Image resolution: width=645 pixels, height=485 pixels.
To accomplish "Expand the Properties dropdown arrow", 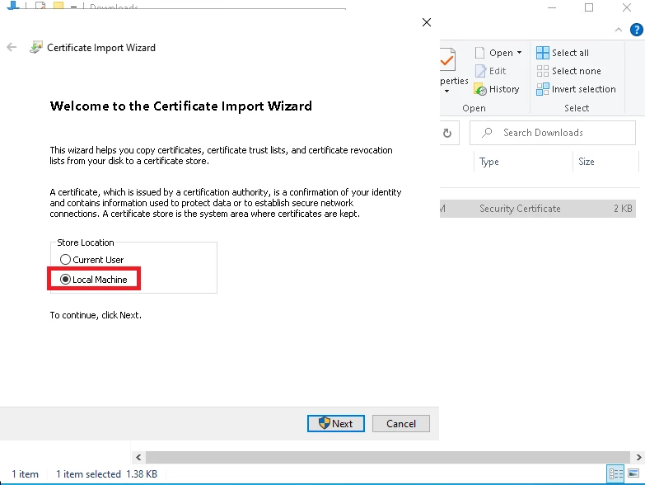I will pos(447,91).
